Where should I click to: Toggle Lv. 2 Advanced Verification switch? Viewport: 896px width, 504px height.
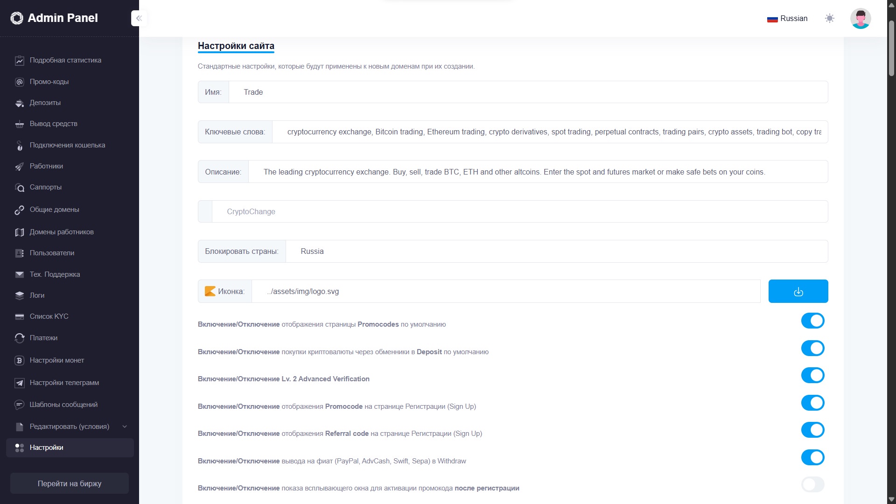pos(812,375)
